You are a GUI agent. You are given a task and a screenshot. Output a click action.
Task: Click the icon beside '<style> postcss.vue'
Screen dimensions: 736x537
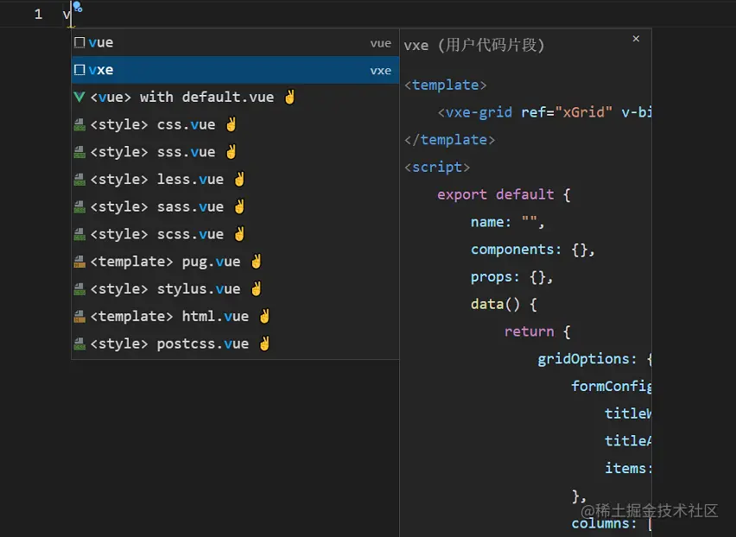pyautogui.click(x=79, y=344)
